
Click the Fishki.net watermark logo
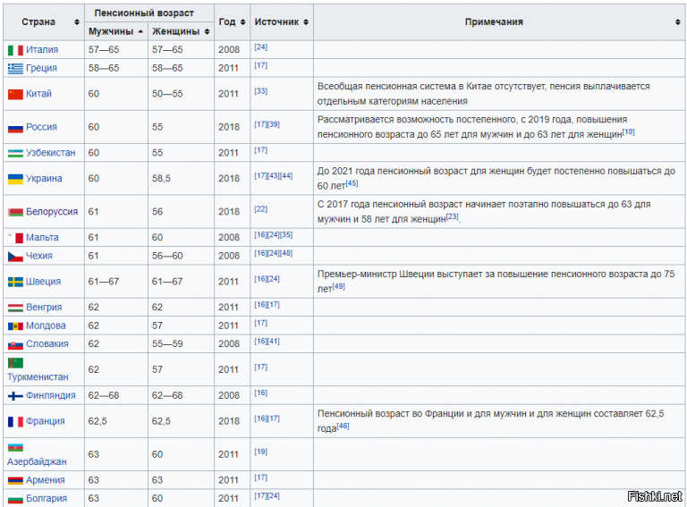(655, 495)
